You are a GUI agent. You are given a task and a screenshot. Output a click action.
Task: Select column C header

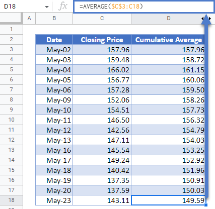pyautogui.click(x=102, y=18)
